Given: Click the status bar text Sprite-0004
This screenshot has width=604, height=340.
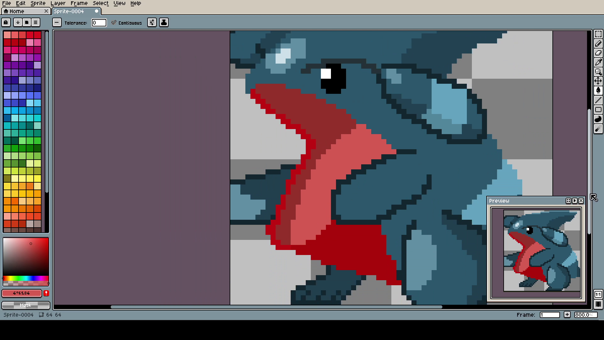Looking at the screenshot, I should point(18,315).
